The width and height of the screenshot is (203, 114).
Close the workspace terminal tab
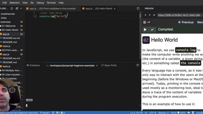pos(97,66)
